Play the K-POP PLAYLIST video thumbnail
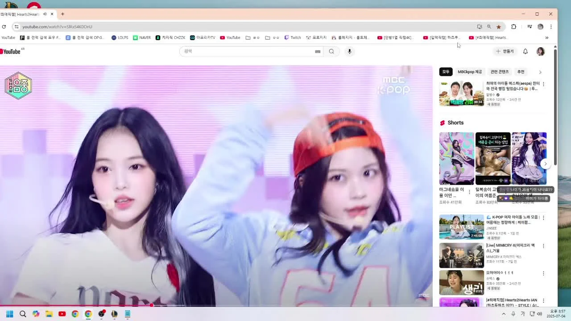The image size is (571, 321). click(x=461, y=227)
